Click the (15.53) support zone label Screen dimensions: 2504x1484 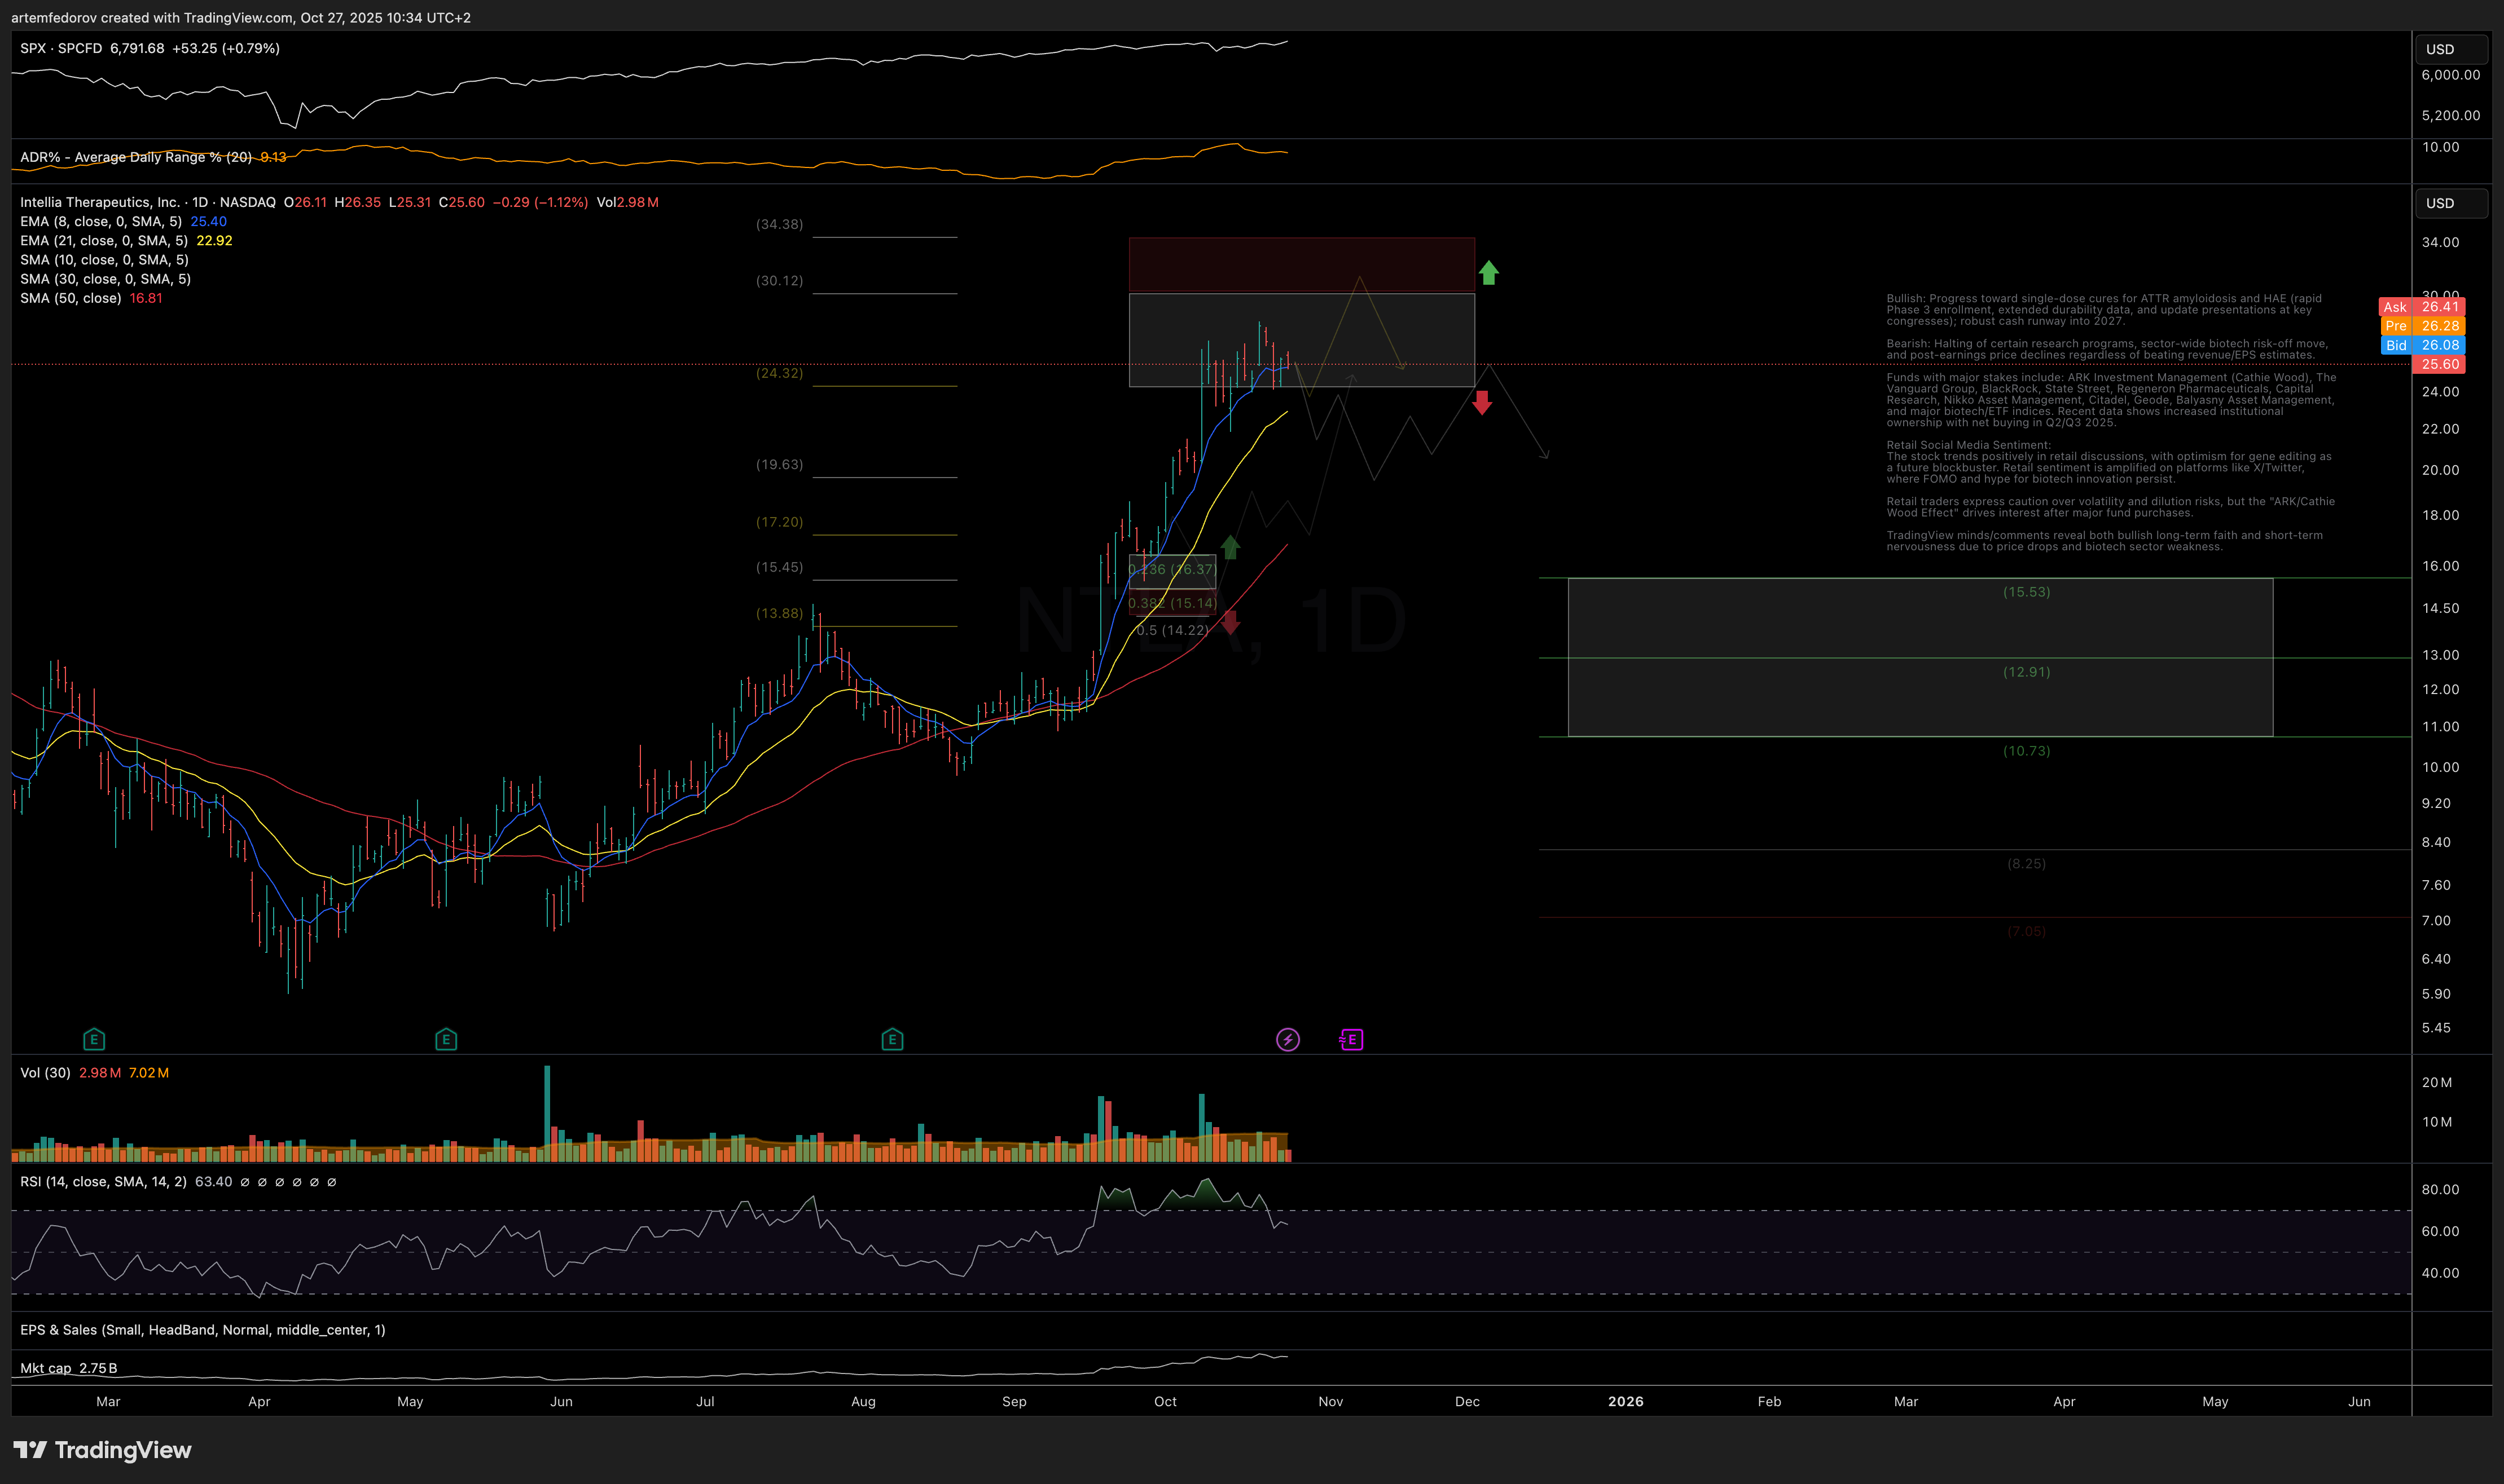click(2027, 592)
